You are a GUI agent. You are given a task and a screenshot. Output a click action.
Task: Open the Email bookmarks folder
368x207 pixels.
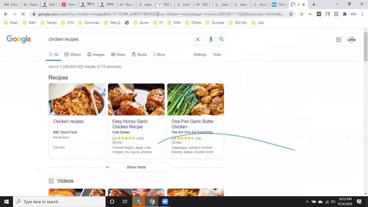coord(11,23)
